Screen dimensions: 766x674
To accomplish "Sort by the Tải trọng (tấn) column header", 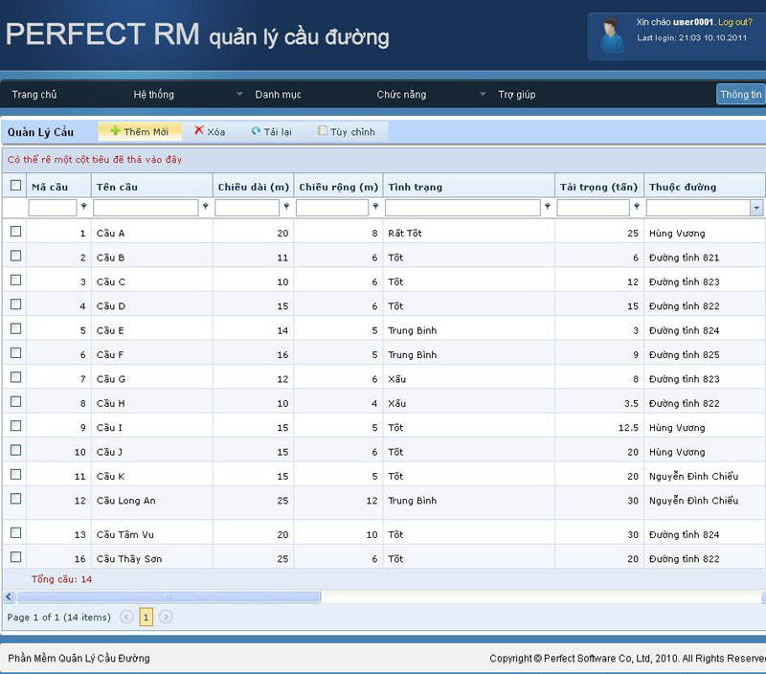I will [x=599, y=187].
